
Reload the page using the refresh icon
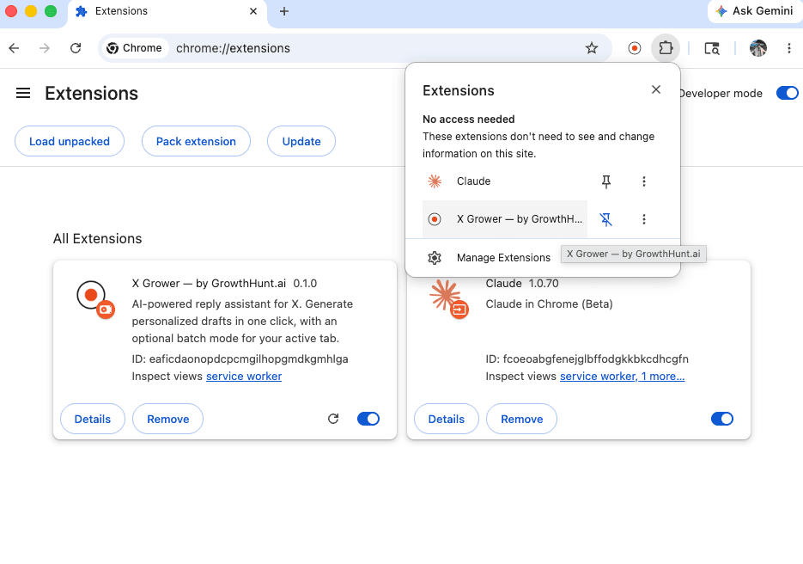coord(76,48)
